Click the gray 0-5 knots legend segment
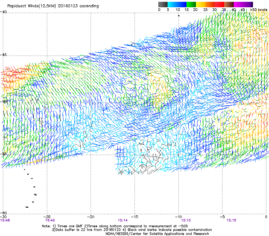Image resolution: width=269 pixels, height=236 pixels. [x=163, y=4]
